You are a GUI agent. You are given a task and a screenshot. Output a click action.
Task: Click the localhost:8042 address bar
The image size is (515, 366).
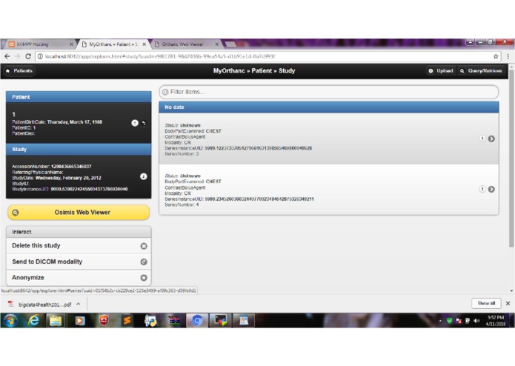pos(268,56)
